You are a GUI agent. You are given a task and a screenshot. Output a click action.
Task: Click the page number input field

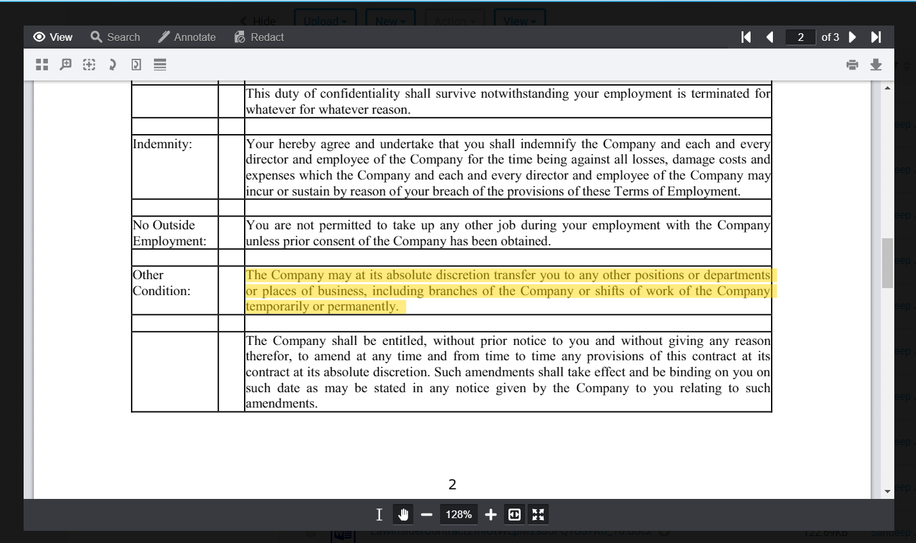point(800,37)
